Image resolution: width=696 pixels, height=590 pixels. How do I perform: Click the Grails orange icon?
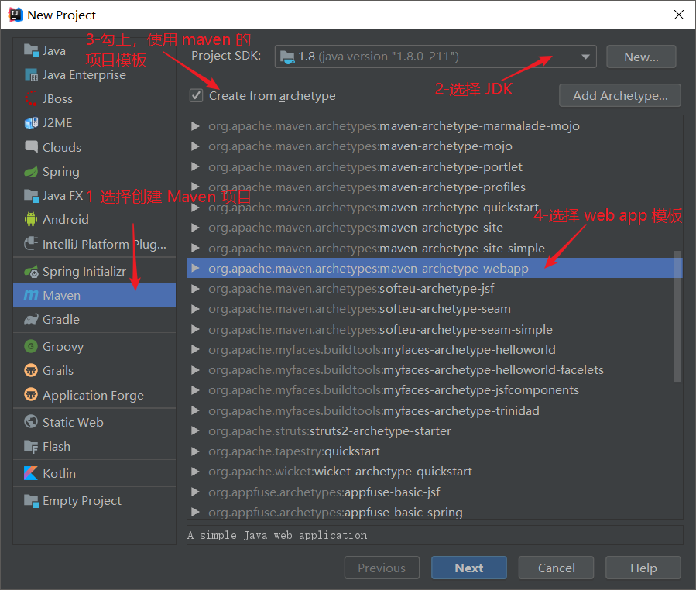tap(31, 370)
